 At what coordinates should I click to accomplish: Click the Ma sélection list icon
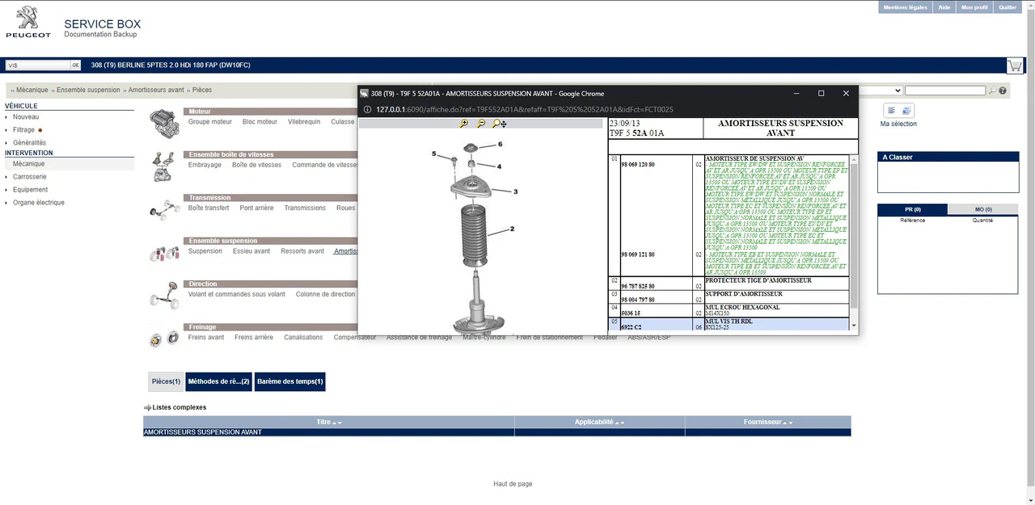[891, 111]
